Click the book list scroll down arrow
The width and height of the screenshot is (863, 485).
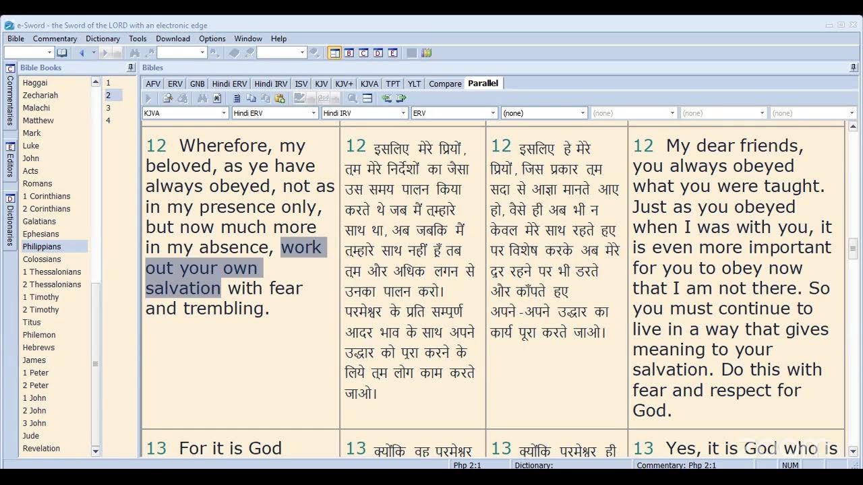coord(95,451)
